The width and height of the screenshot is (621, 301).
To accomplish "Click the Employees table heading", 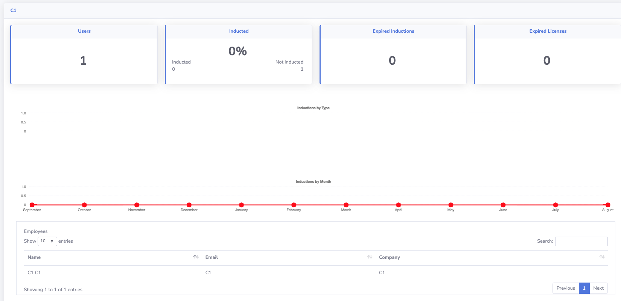I will 36,231.
